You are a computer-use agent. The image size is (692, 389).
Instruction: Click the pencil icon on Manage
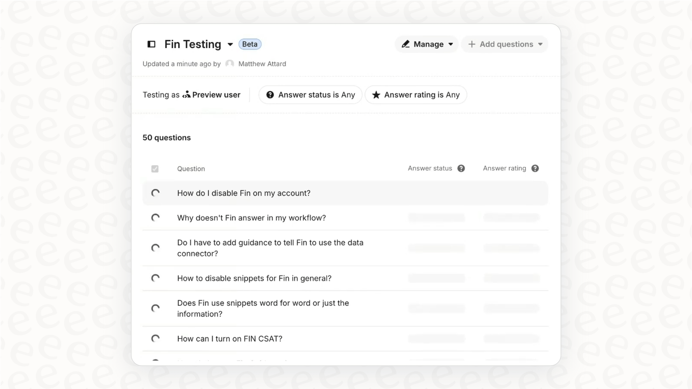click(x=405, y=44)
